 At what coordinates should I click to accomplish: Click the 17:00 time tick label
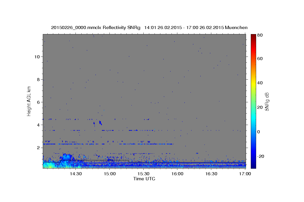coord(245,174)
